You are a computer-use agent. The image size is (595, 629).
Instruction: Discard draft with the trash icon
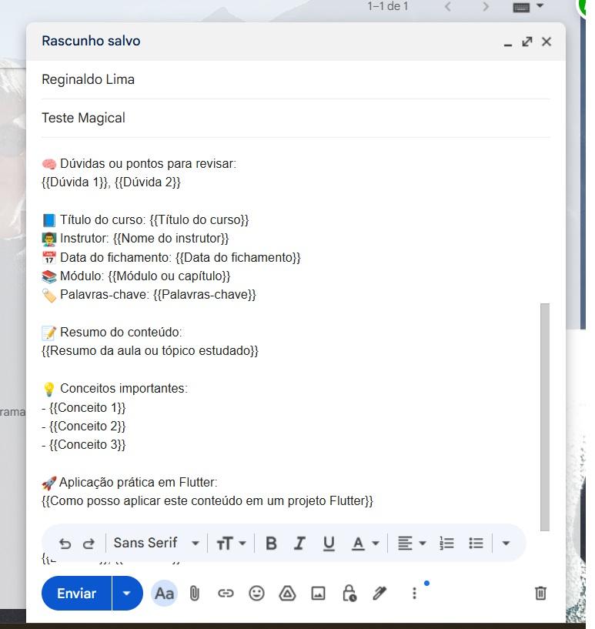540,594
